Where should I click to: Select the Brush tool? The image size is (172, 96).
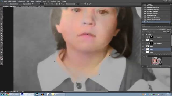pyautogui.click(x=2, y=26)
